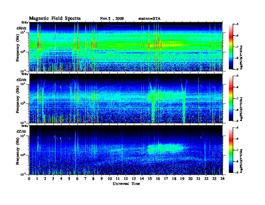The image size is (265, 205).
Task: Click the 10¹ frequency tick of dD/dt panel
Action: point(23,84)
